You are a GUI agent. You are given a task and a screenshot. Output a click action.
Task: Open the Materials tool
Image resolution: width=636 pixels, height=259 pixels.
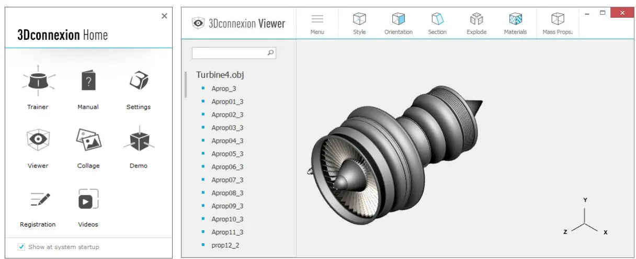(515, 24)
